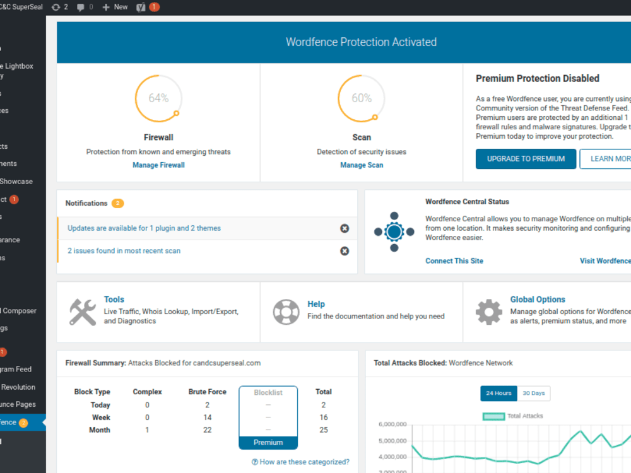Open the Lightbox sidebar menu item
Screen dimensions: 631x473
click(16, 66)
